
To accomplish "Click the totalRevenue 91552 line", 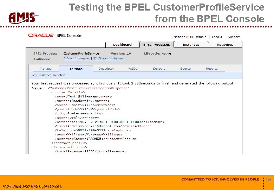I will click(x=91, y=152).
